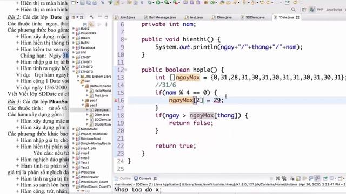Switch to the test.java tab

tap(194, 17)
